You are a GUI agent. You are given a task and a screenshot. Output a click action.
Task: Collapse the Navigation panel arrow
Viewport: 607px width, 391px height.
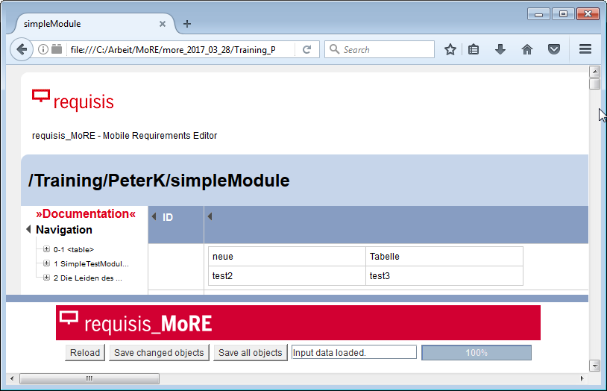tap(28, 229)
